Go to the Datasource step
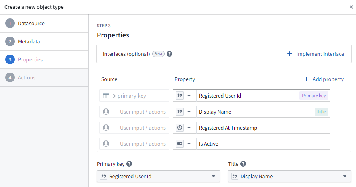356x187 pixels. coord(31,23)
